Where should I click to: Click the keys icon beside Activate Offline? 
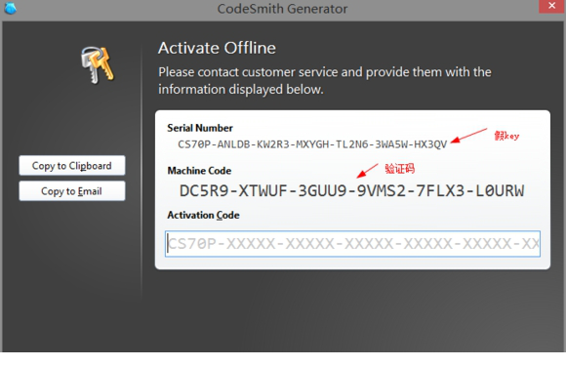[x=97, y=65]
